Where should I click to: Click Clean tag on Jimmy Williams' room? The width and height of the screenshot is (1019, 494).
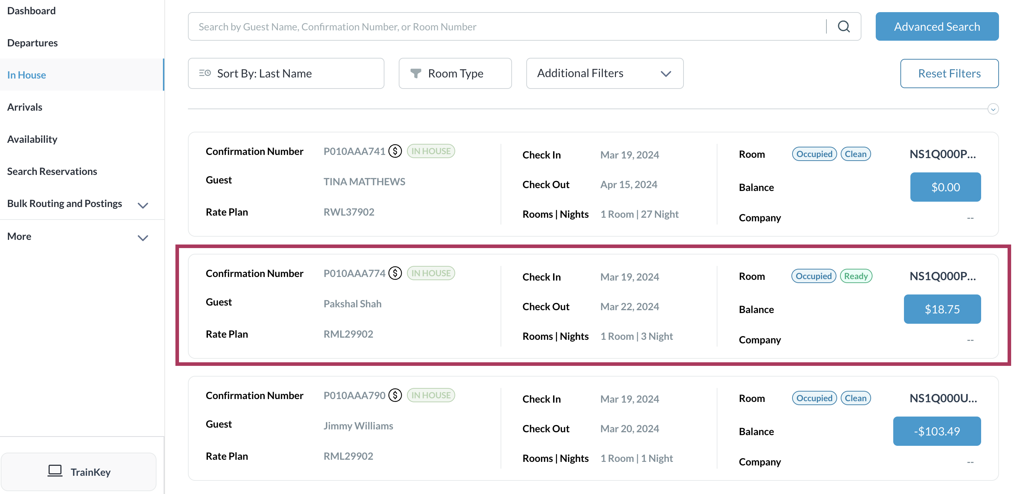[x=855, y=398]
